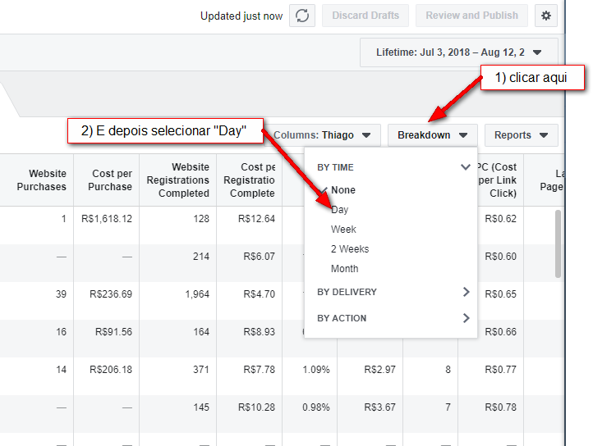Collapse the By Time section chevron
The height and width of the screenshot is (446, 593).
coord(466,167)
